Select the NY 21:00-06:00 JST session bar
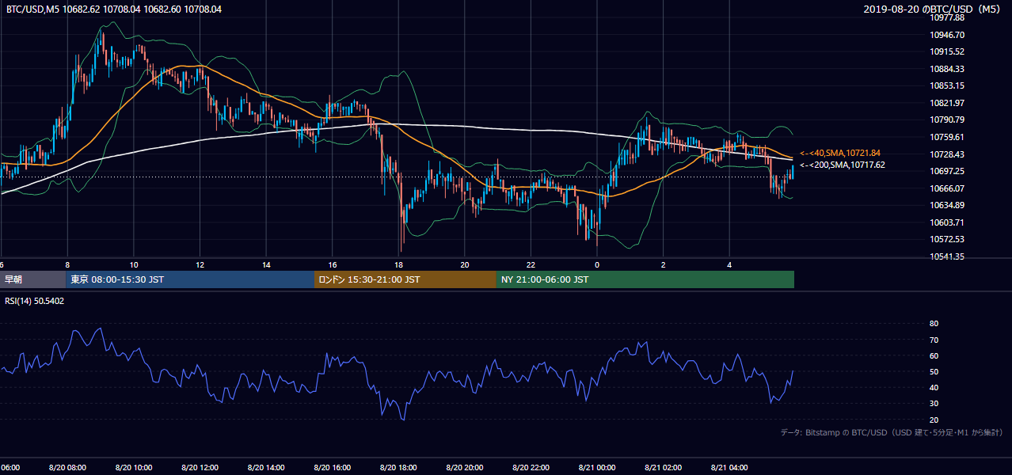Image resolution: width=1012 pixels, height=475 pixels. tap(645, 279)
